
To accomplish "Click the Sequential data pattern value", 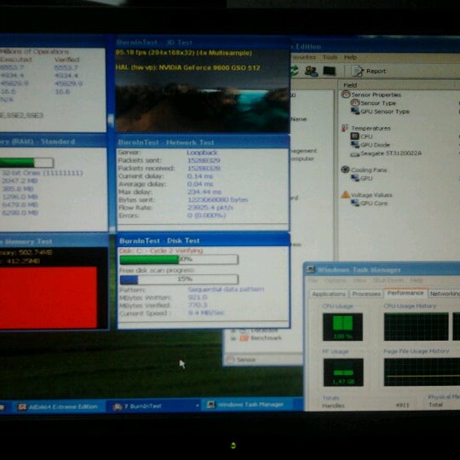I will [x=226, y=290].
